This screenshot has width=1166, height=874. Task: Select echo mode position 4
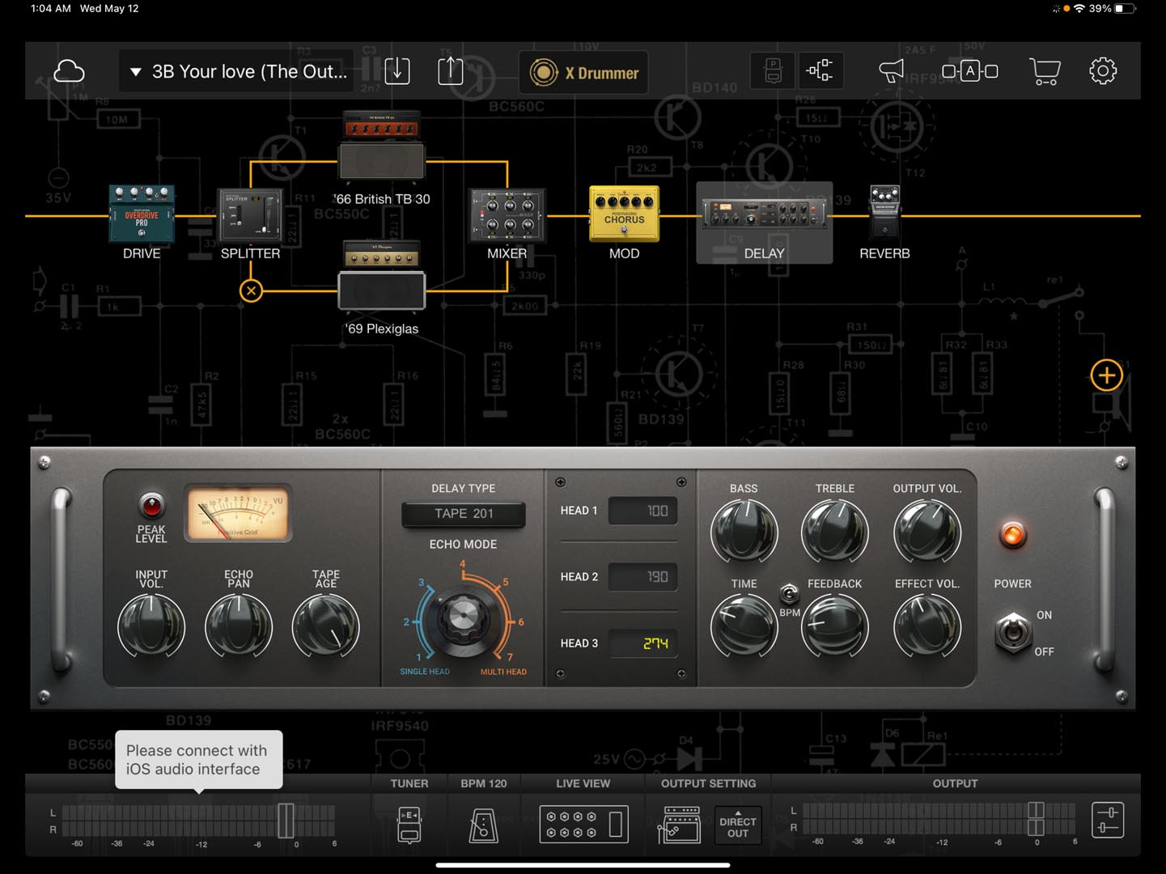pos(463,564)
